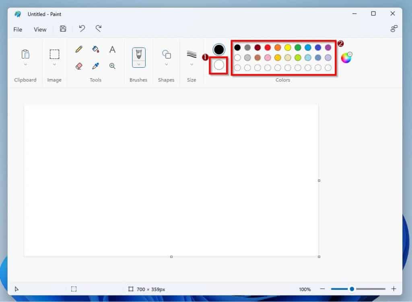Open the View menu
The width and height of the screenshot is (412, 302).
pos(40,29)
